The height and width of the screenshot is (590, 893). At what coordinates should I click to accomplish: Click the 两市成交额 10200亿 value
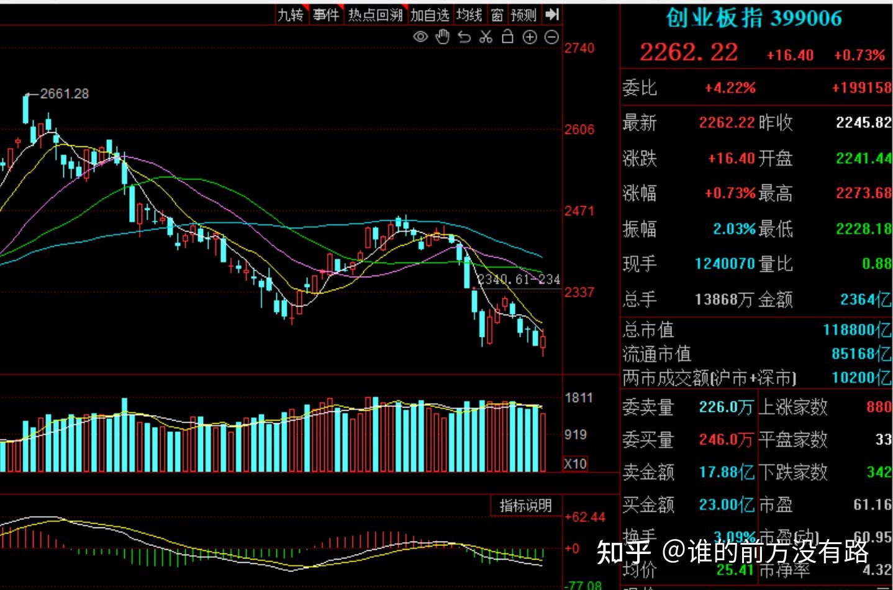862,377
